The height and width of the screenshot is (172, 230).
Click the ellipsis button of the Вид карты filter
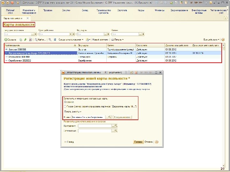point(105,34)
